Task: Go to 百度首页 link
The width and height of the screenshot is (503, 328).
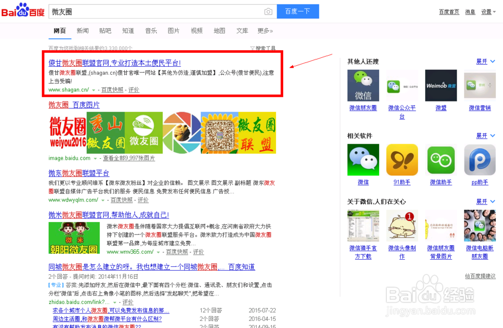Action: pyautogui.click(x=449, y=12)
